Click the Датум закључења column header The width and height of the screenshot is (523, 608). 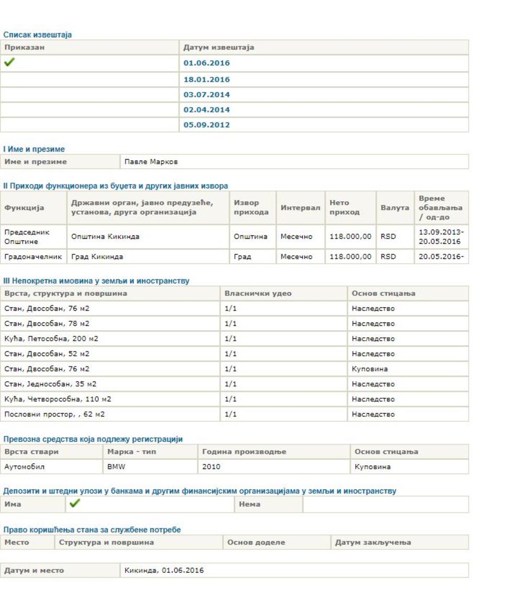[x=373, y=542]
